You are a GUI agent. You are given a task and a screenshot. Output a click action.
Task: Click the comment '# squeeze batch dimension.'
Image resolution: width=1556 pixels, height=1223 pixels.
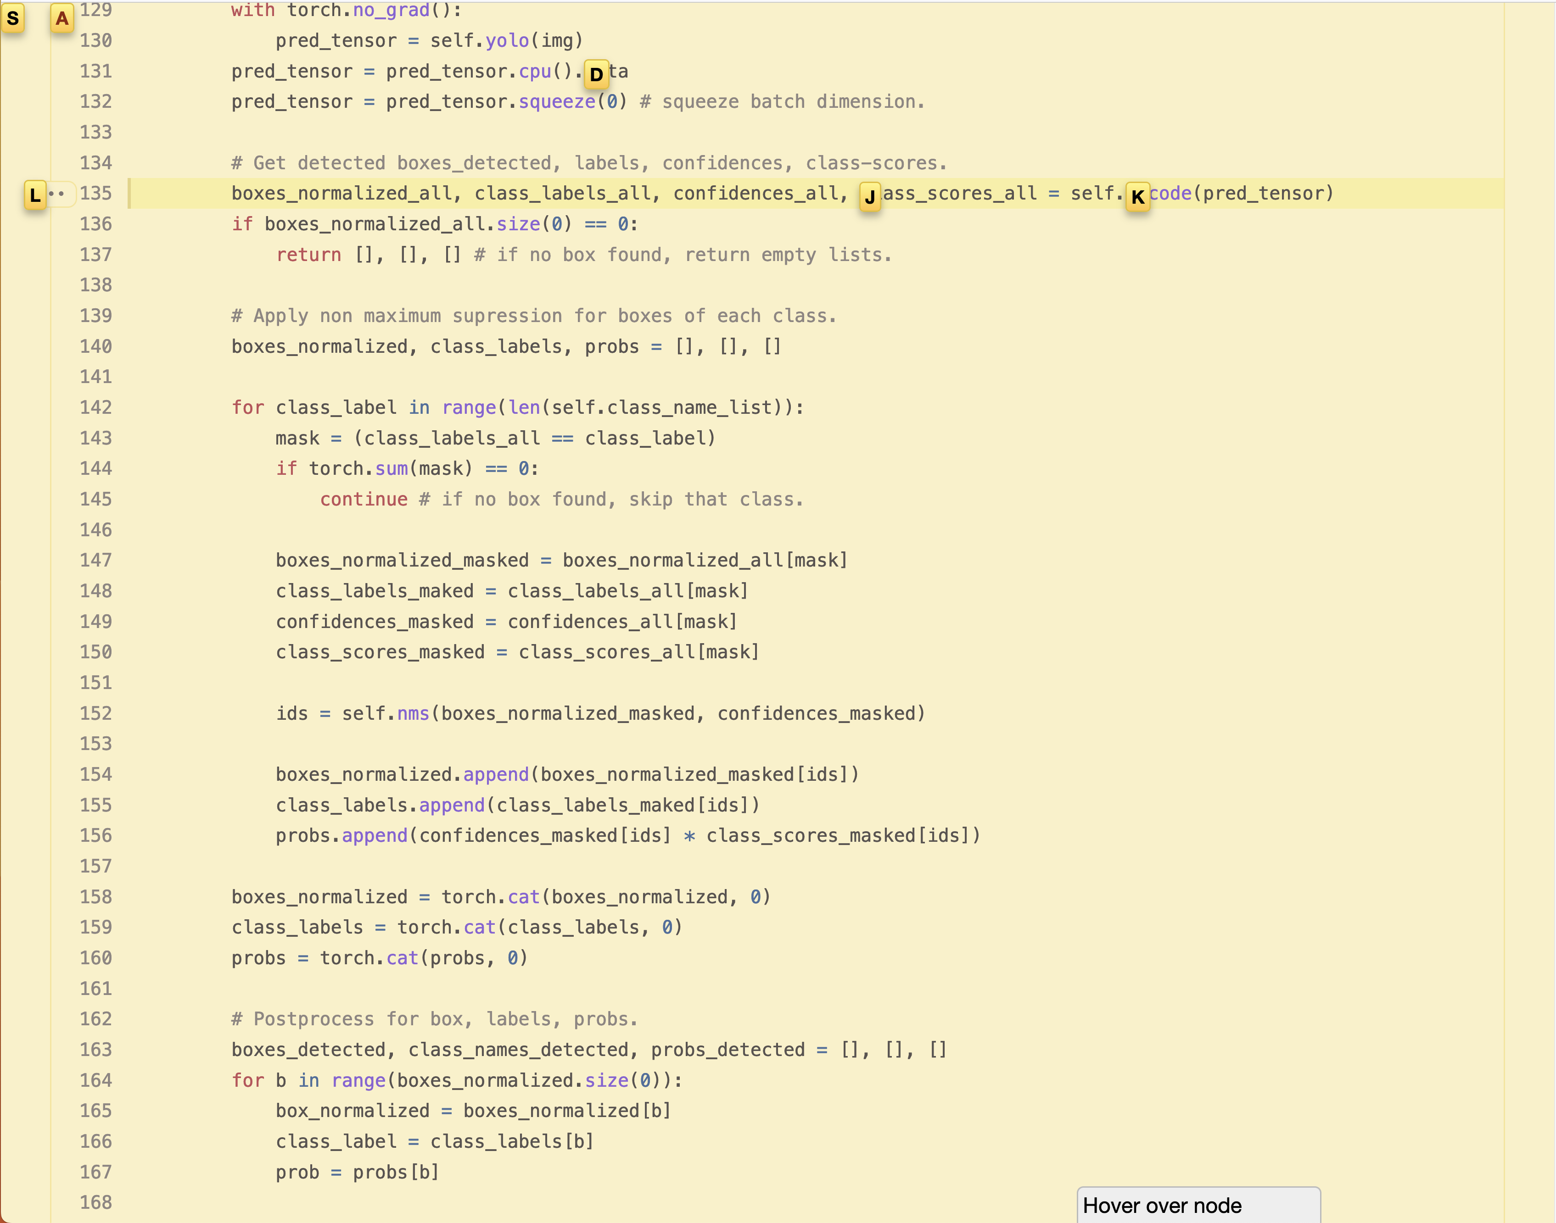782,102
